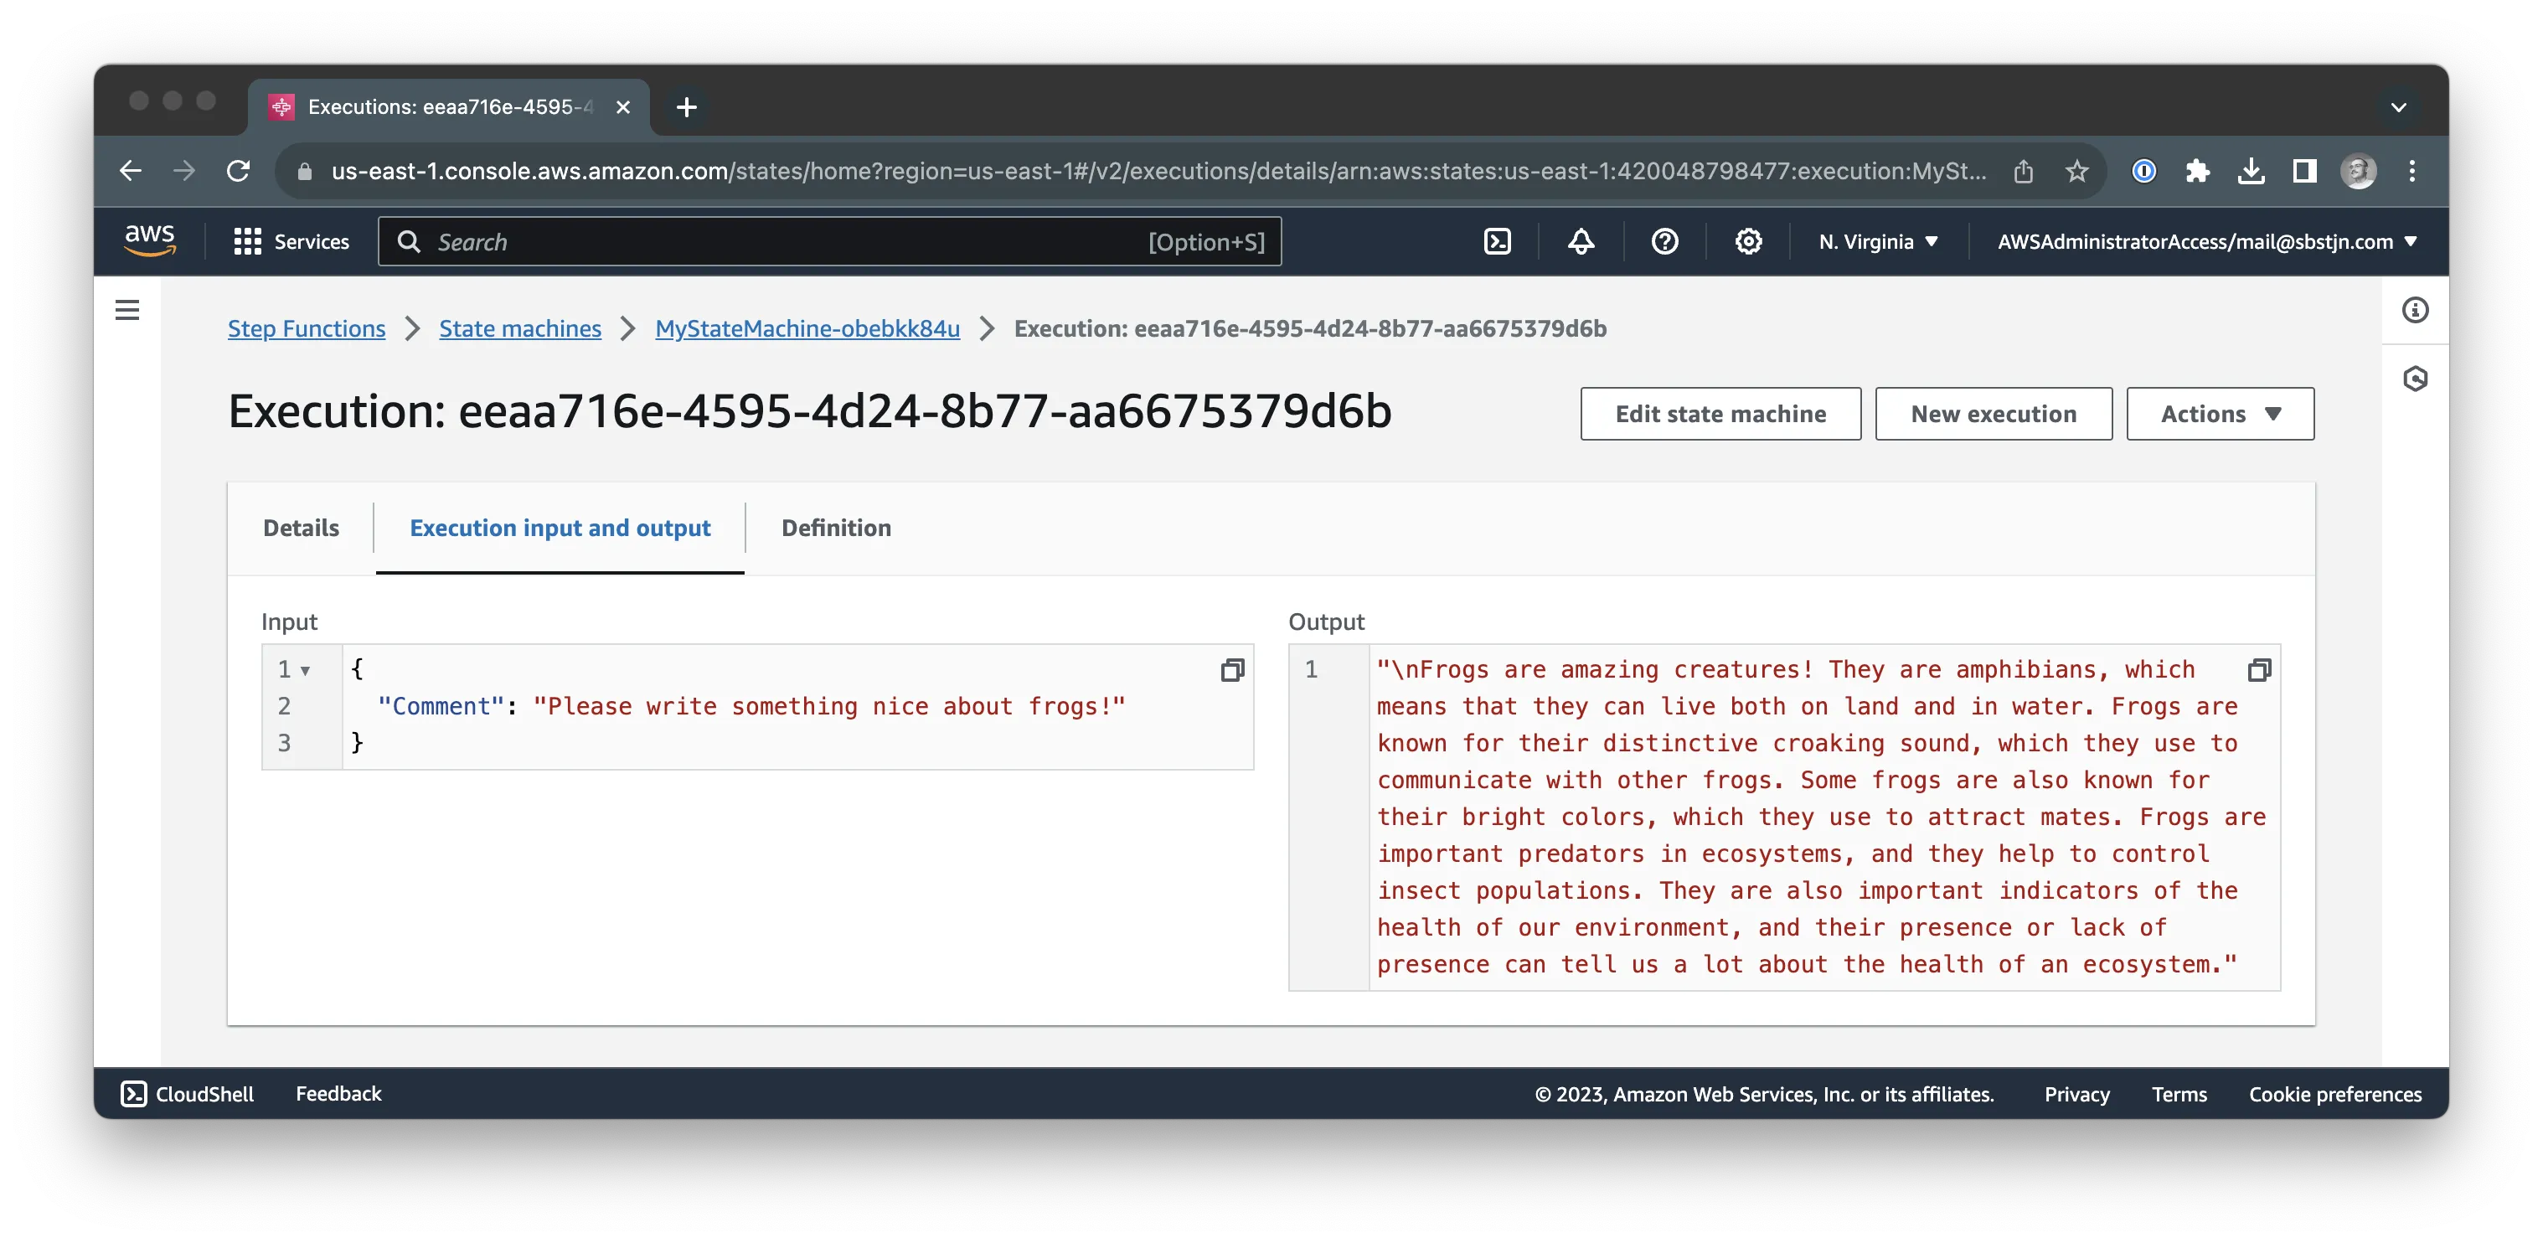Switch to the Details tab
Screen dimensions: 2543x1243
tap(300, 529)
